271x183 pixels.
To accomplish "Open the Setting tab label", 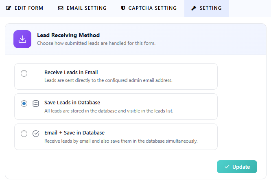I will tap(210, 8).
